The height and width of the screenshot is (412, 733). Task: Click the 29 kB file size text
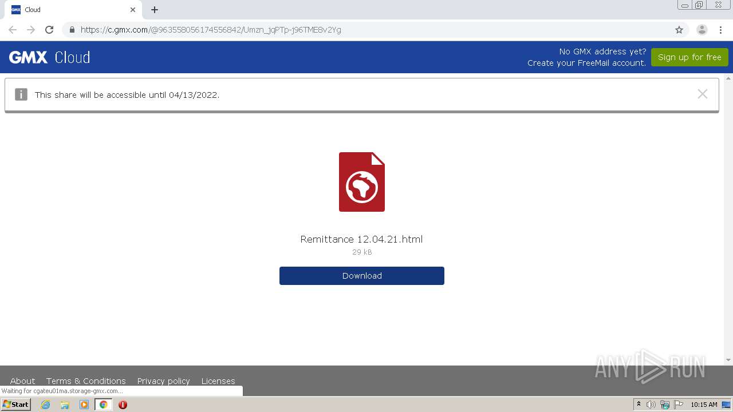[x=362, y=252]
